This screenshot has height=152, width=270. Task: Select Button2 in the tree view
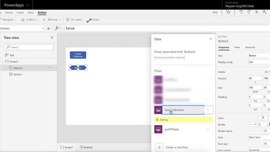[x=18, y=68]
